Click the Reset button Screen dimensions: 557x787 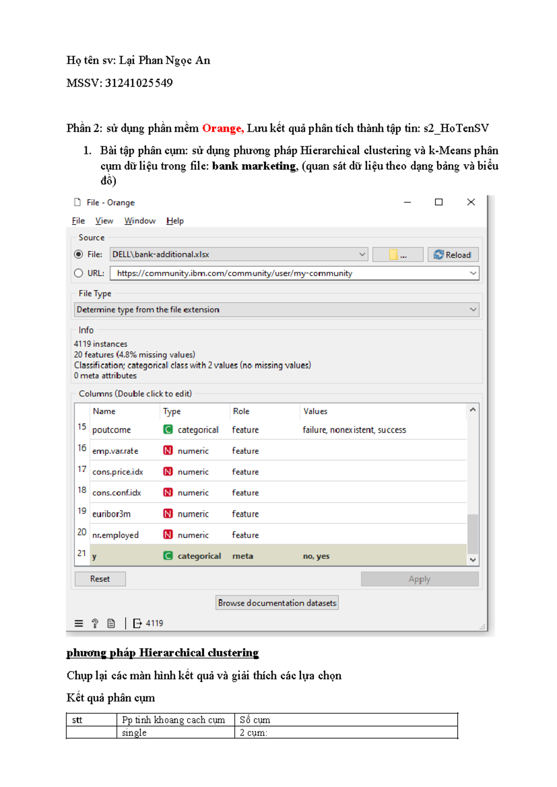[x=100, y=579]
